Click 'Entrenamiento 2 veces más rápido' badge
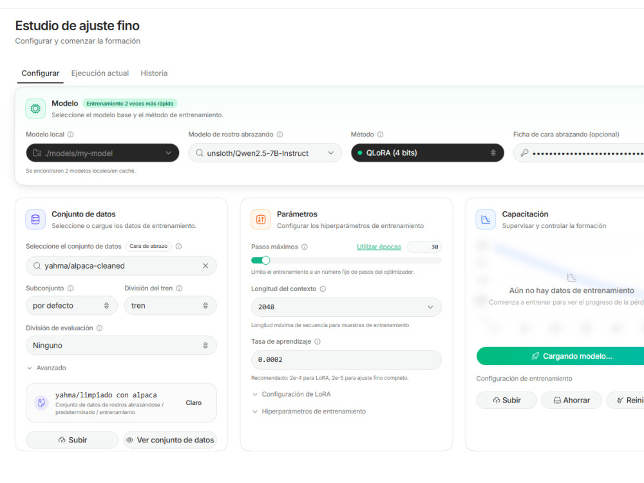The image size is (644, 483). (x=130, y=104)
